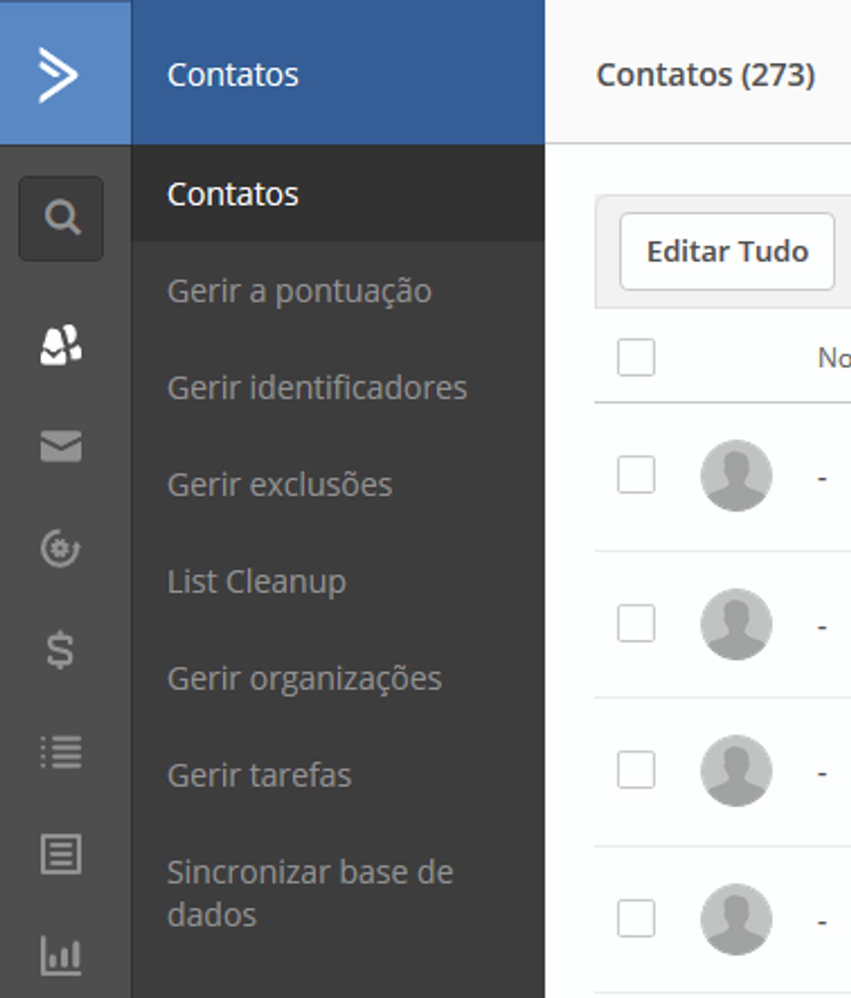Open the Lists bullet icon

click(x=61, y=752)
